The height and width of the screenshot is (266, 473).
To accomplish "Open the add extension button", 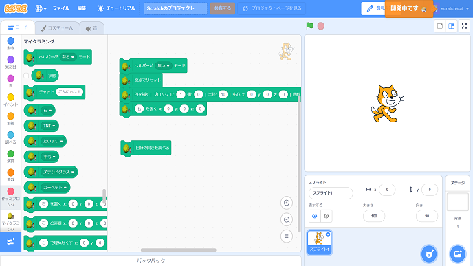I will pyautogui.click(x=10, y=241).
